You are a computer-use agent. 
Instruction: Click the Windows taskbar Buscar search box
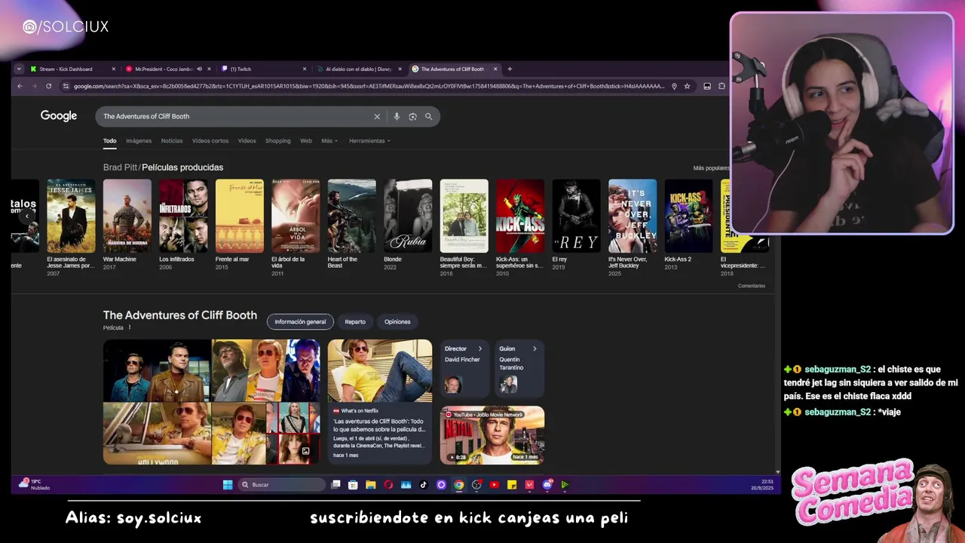point(282,485)
